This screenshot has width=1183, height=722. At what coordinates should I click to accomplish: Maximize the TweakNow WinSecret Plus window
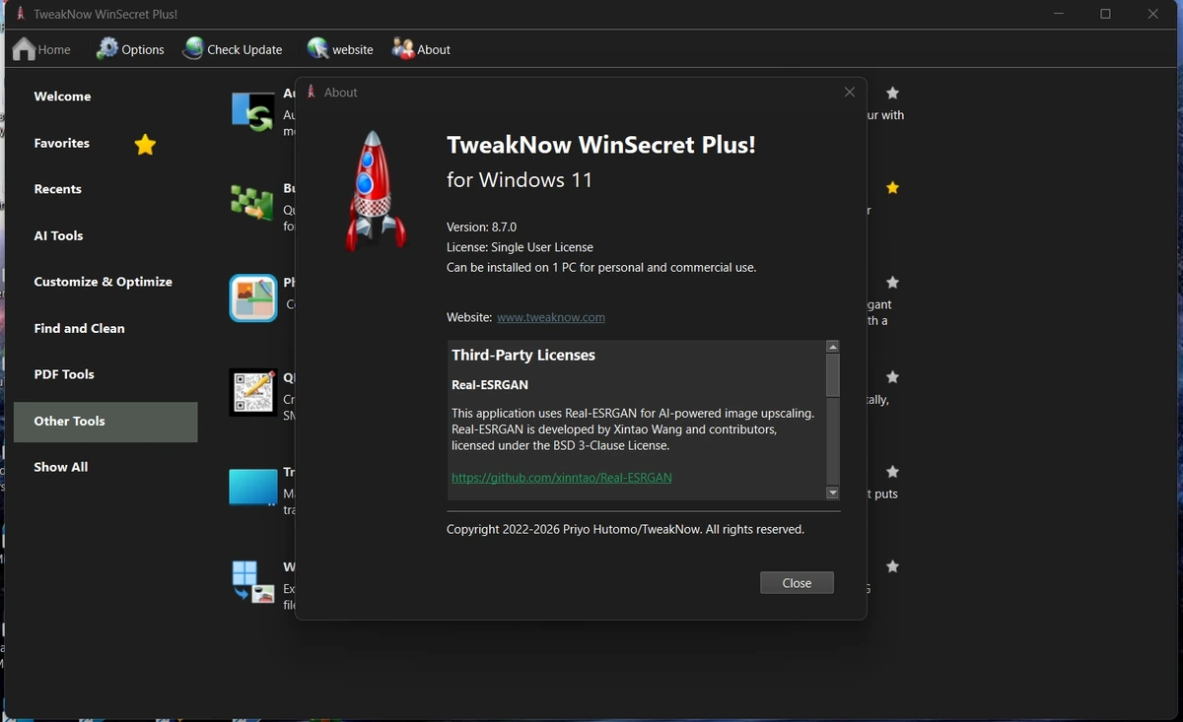[1105, 14]
